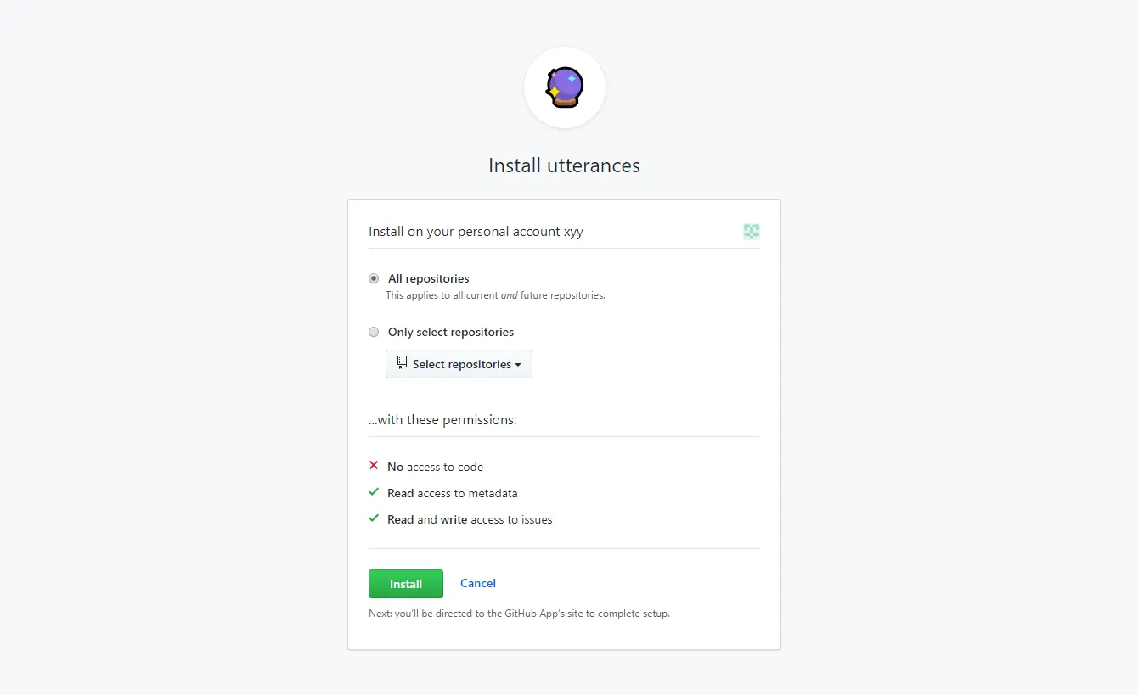
Task: Click the Cancel link
Action: pyautogui.click(x=478, y=583)
